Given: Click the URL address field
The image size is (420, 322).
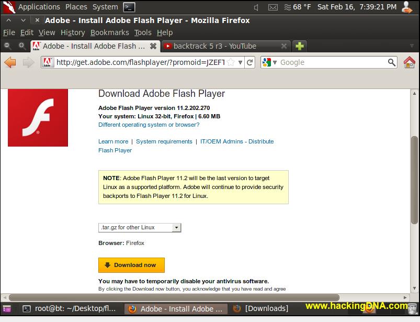Looking at the screenshot, I should pos(140,62).
